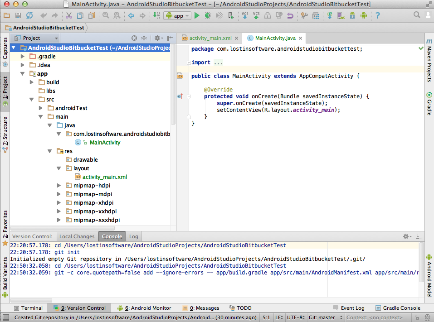Click the search magnifier icon at top right
Screen dimensions: 434x322
tap(417, 15)
